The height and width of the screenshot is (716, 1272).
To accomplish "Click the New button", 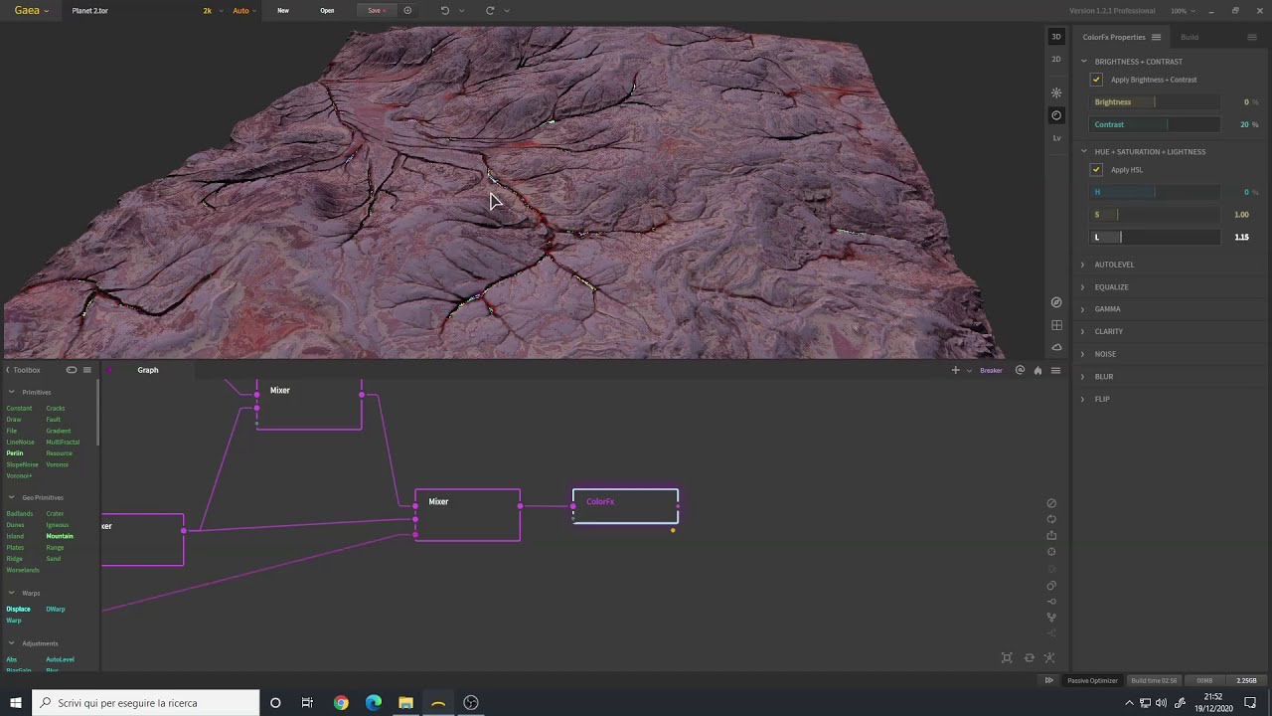I will coord(283,10).
